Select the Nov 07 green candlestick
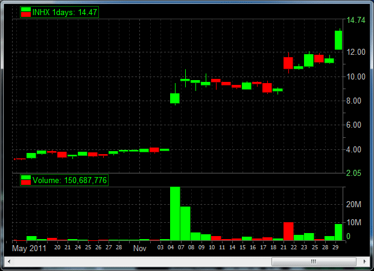Image resolution: width=374 pixels, height=271 pixels. pos(185,79)
